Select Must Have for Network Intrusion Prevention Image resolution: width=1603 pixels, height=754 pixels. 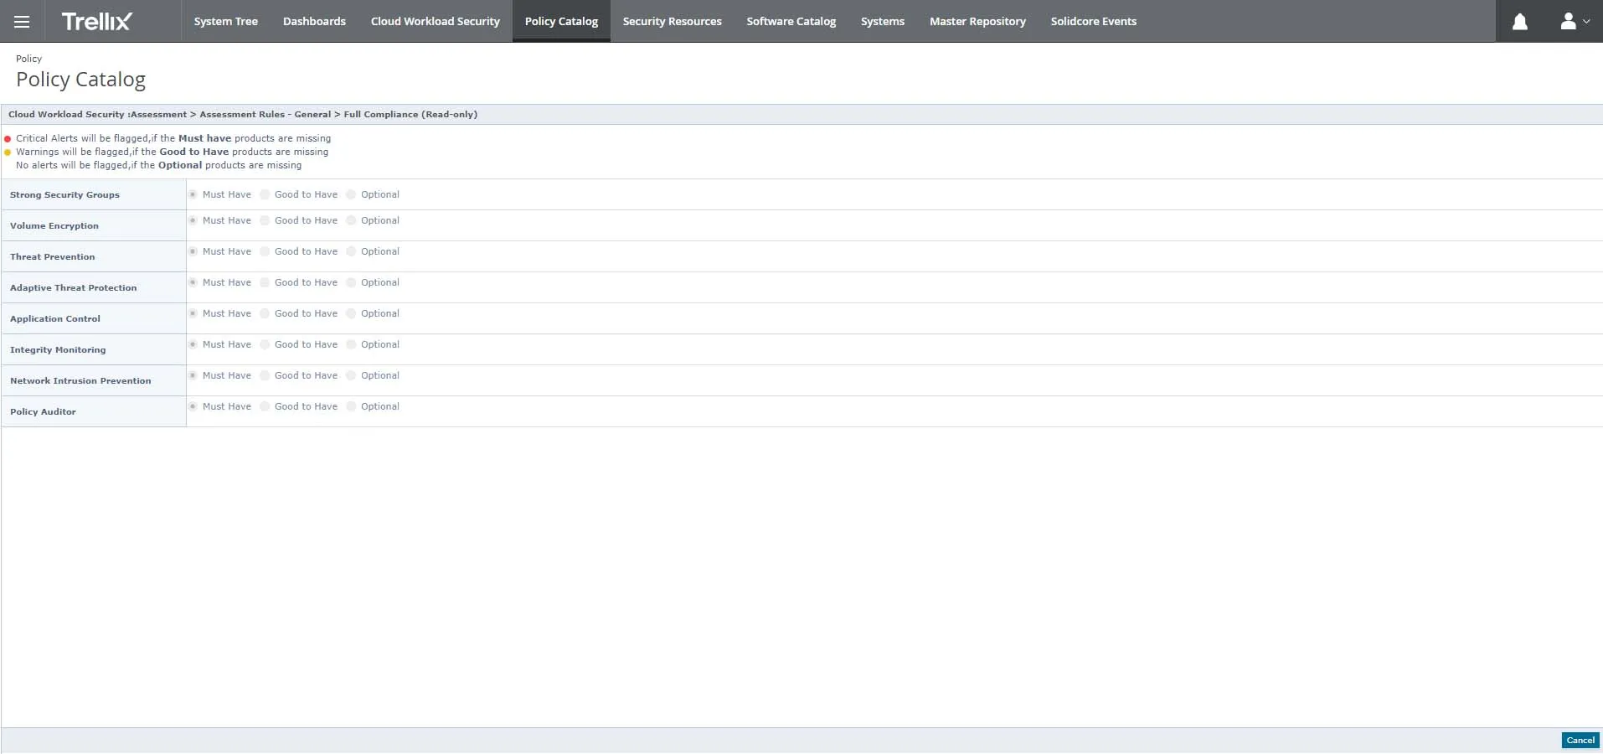tap(193, 375)
